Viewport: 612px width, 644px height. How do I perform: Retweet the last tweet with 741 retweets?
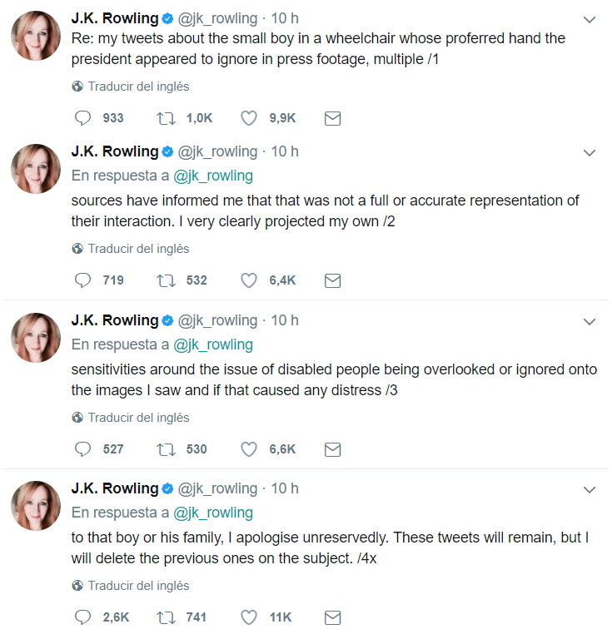(x=166, y=617)
